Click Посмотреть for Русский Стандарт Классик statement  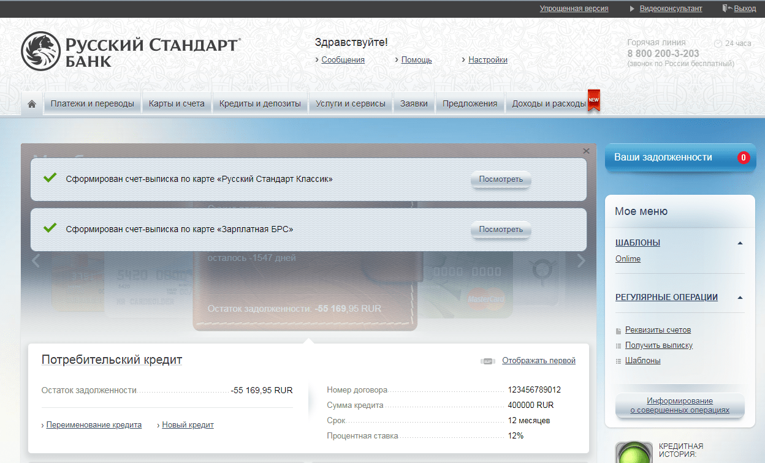click(501, 179)
